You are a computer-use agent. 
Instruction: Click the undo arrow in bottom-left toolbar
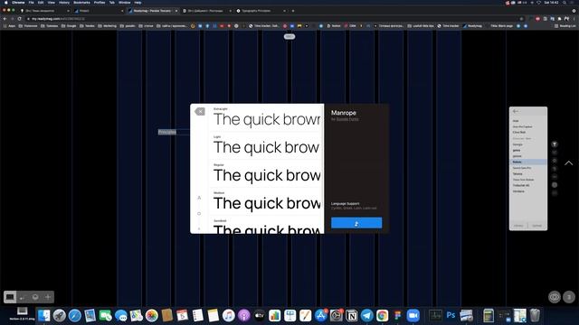(x=23, y=297)
